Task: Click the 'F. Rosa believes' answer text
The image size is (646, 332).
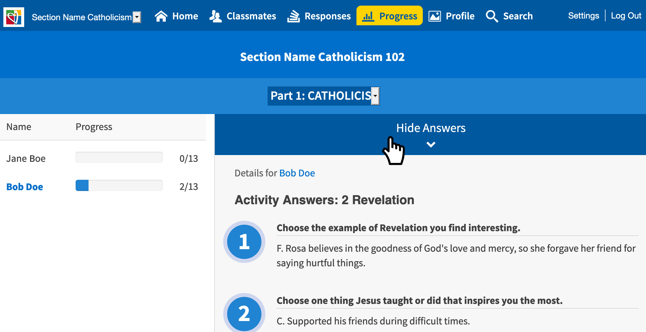Action: (456, 256)
